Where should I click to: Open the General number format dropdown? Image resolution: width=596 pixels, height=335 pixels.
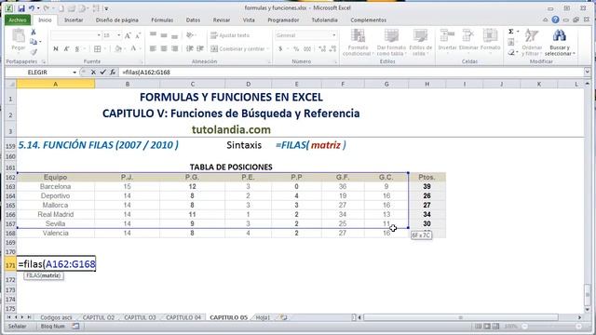pos(334,35)
